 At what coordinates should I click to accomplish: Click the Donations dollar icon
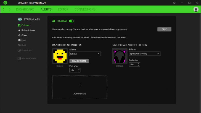pos(19,50)
